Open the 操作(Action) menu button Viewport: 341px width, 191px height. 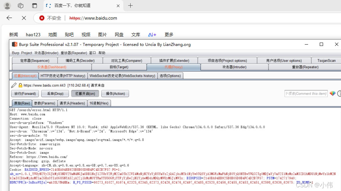click(115, 94)
